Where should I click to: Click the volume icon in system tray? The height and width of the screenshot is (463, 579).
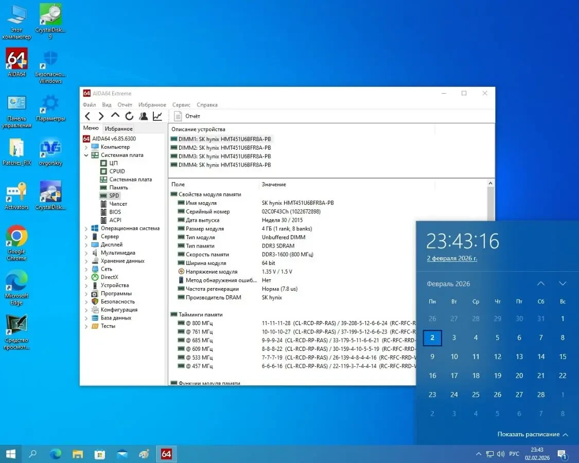pos(501,454)
